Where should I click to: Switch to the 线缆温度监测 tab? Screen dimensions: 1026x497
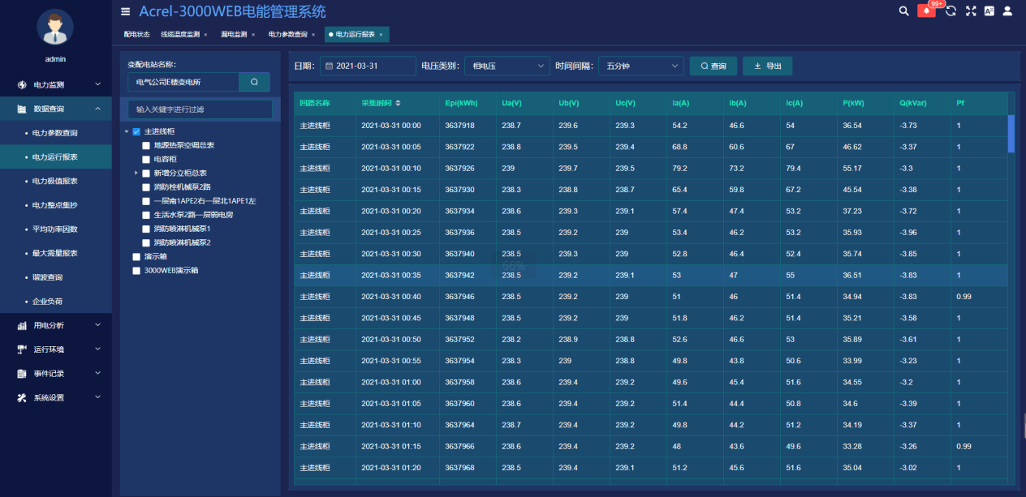tap(180, 35)
